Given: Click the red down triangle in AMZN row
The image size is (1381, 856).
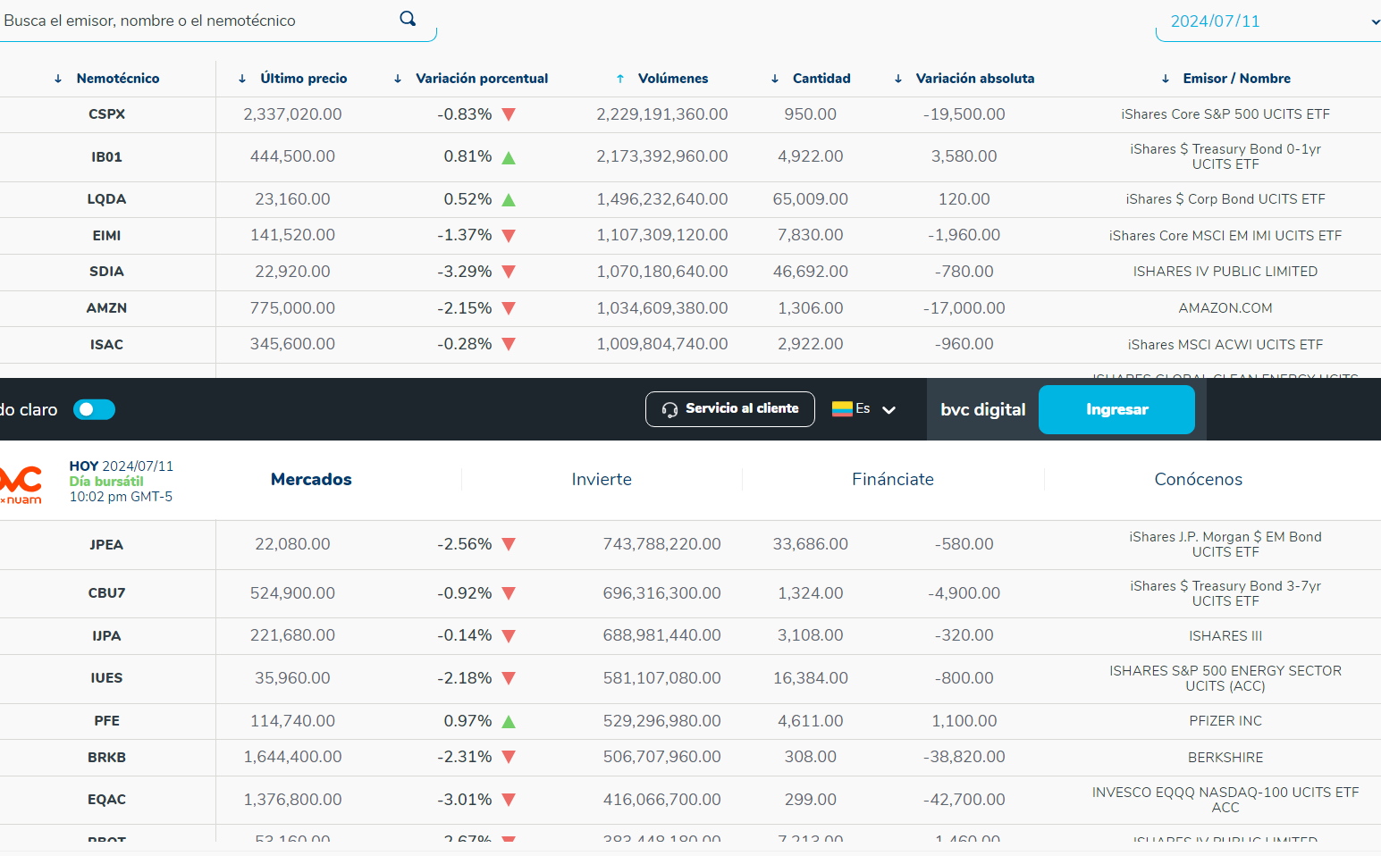Looking at the screenshot, I should tap(509, 308).
